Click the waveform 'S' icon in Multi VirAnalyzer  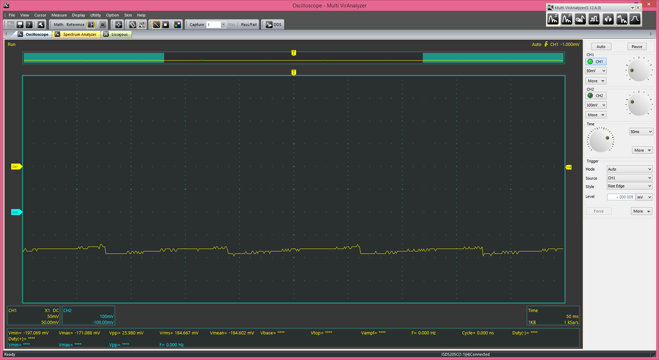pos(553,19)
